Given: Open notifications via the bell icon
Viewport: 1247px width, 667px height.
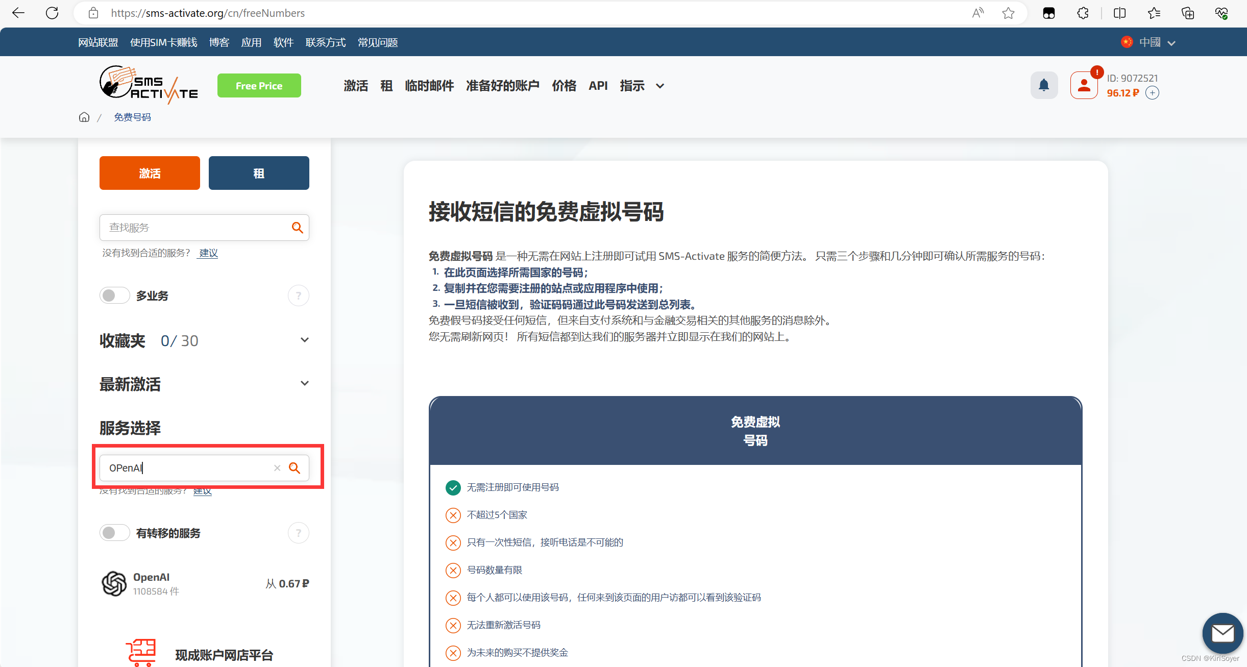Looking at the screenshot, I should 1044,85.
